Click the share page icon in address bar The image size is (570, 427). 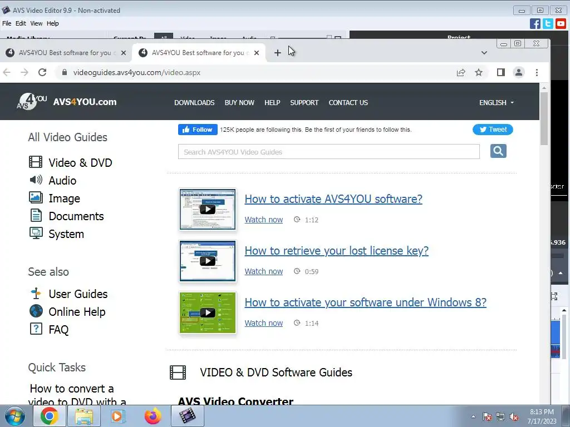(461, 72)
